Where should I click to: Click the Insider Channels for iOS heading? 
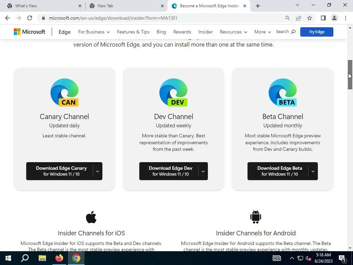point(91,233)
